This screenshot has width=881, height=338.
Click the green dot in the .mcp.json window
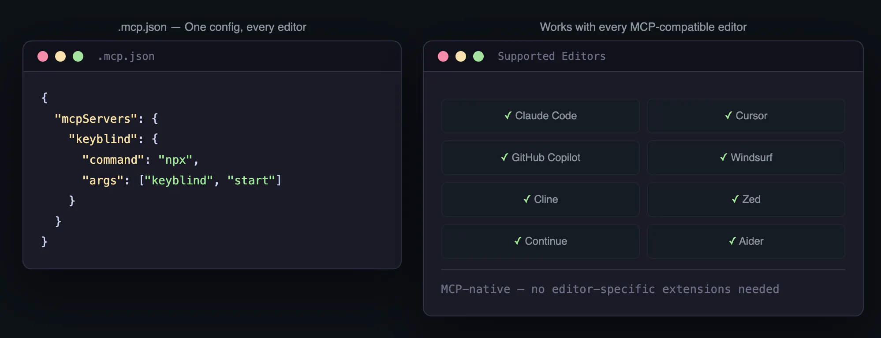coord(78,56)
